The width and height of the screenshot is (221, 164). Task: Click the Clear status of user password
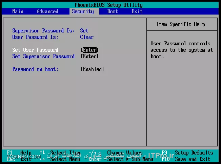click(87, 37)
